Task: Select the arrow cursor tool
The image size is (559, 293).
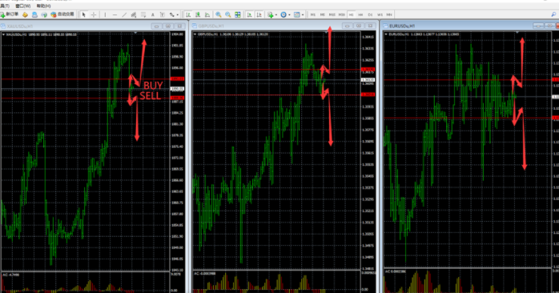Action: 84,14
